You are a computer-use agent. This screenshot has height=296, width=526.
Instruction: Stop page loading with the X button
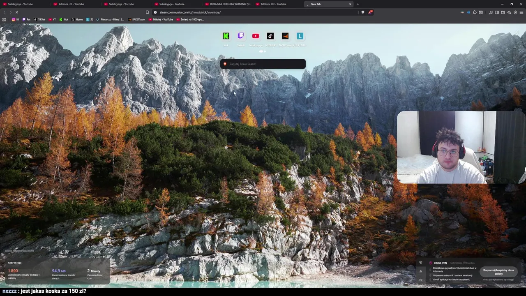pyautogui.click(x=17, y=12)
